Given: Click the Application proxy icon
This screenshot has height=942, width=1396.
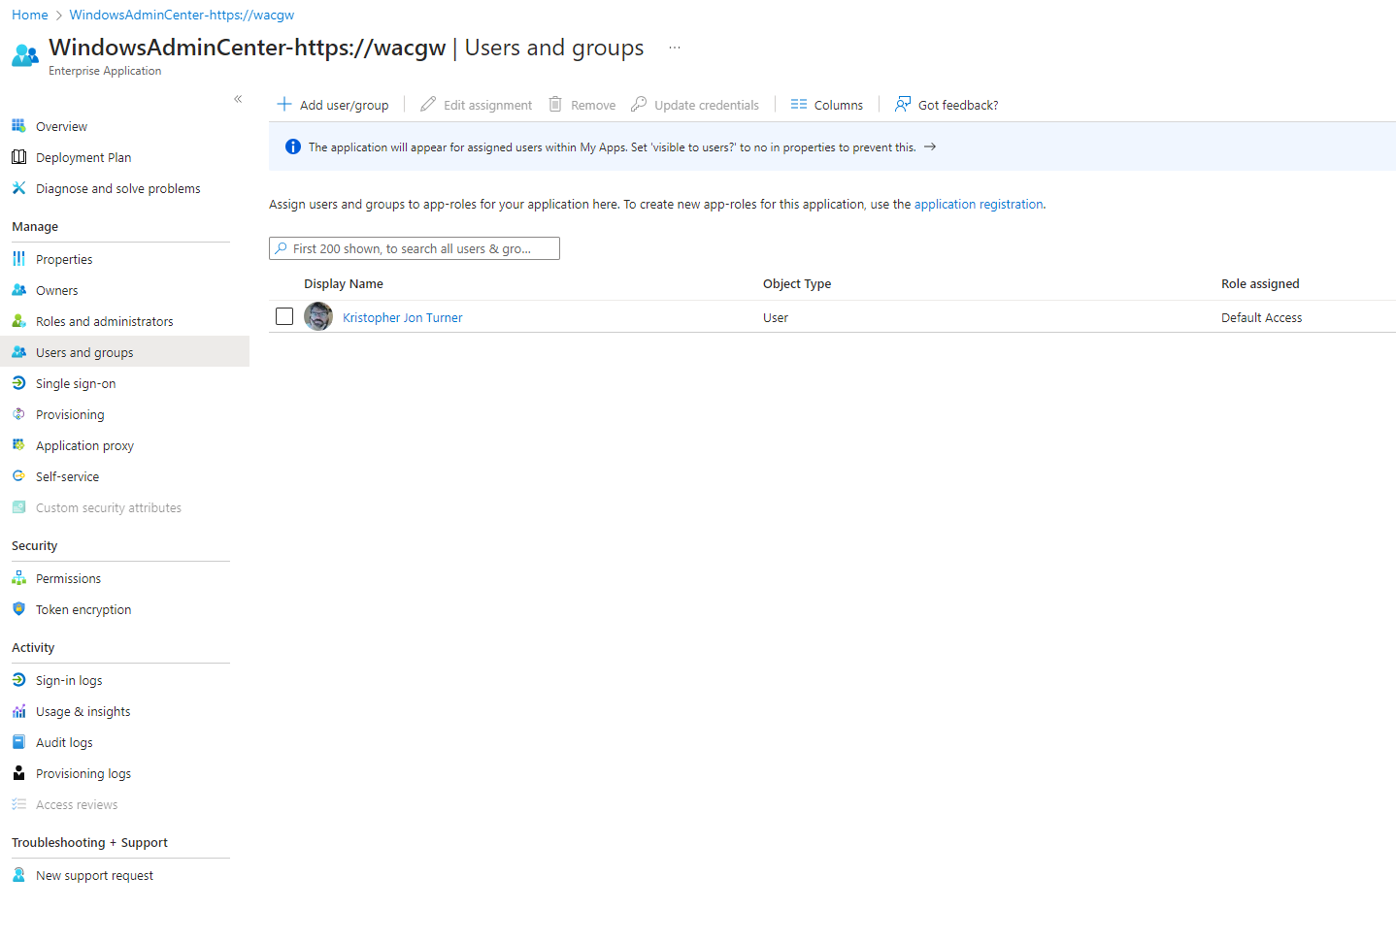Looking at the screenshot, I should (18, 445).
